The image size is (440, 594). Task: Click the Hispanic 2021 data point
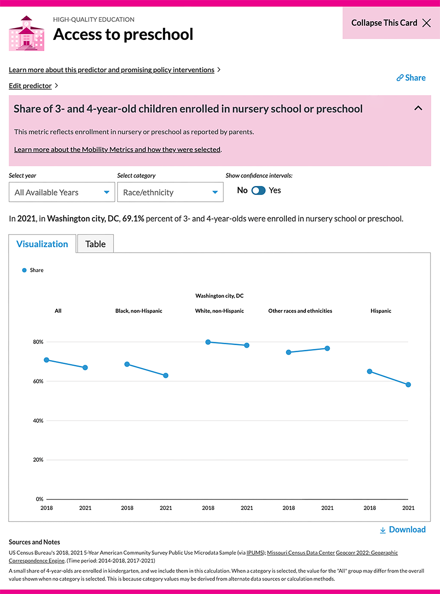point(408,384)
